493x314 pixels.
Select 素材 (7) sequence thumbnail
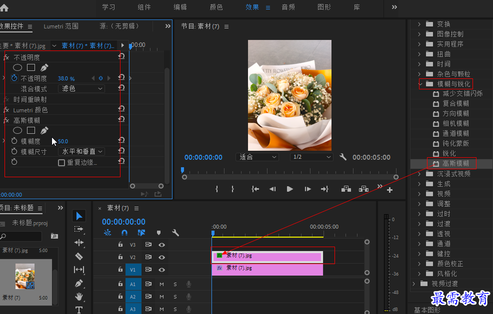[25, 277]
